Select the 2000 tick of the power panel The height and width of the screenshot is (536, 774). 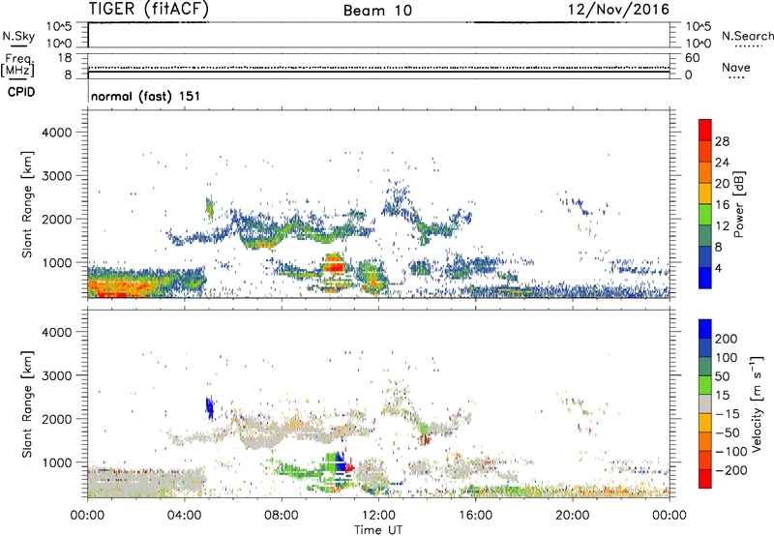tap(57, 219)
